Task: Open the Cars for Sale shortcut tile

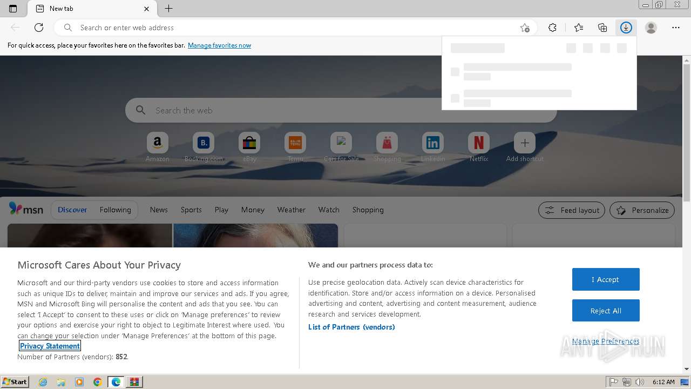Action: [x=341, y=147]
